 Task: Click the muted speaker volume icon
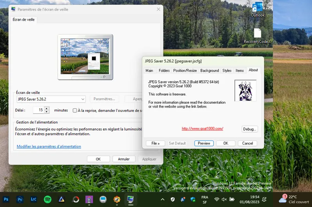coord(224,199)
